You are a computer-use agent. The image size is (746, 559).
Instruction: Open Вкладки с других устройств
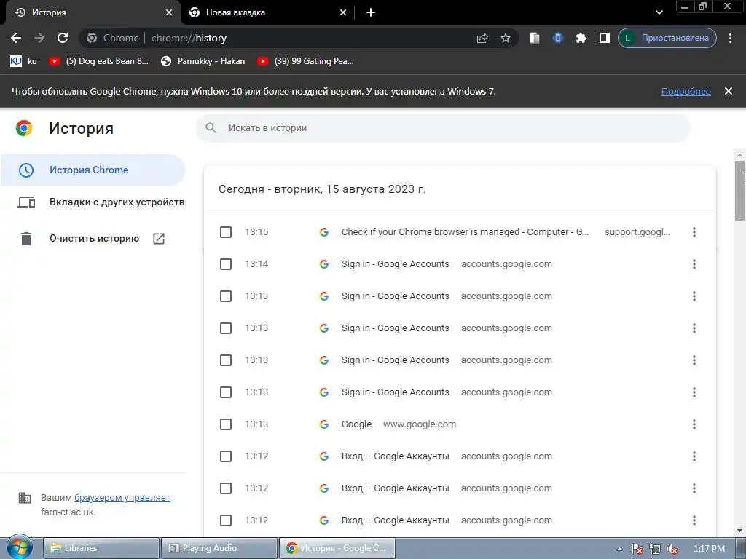click(101, 202)
